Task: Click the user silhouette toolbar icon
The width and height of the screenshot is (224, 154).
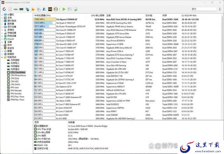Action: tap(44, 9)
